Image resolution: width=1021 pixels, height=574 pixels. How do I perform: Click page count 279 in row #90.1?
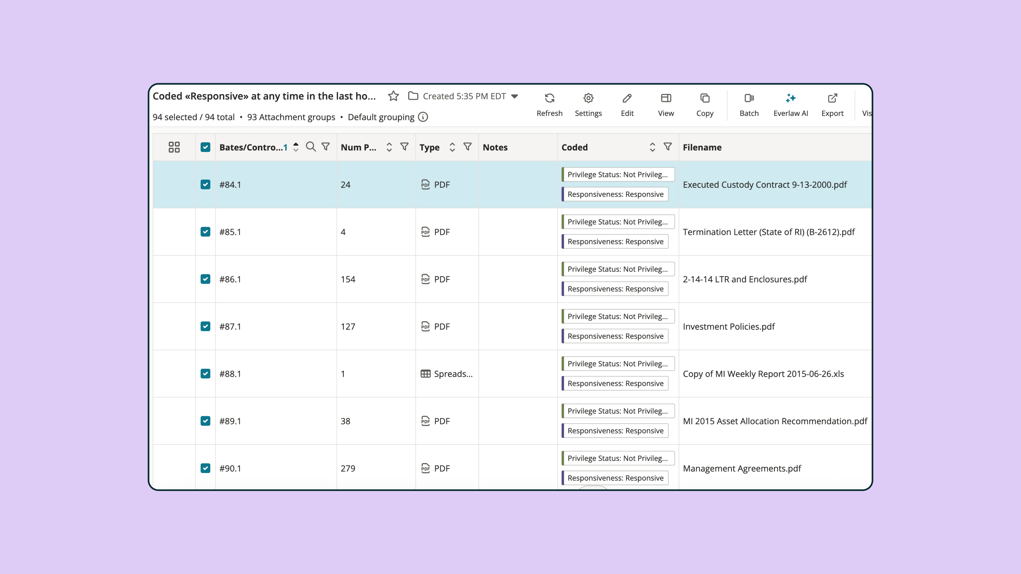point(348,468)
